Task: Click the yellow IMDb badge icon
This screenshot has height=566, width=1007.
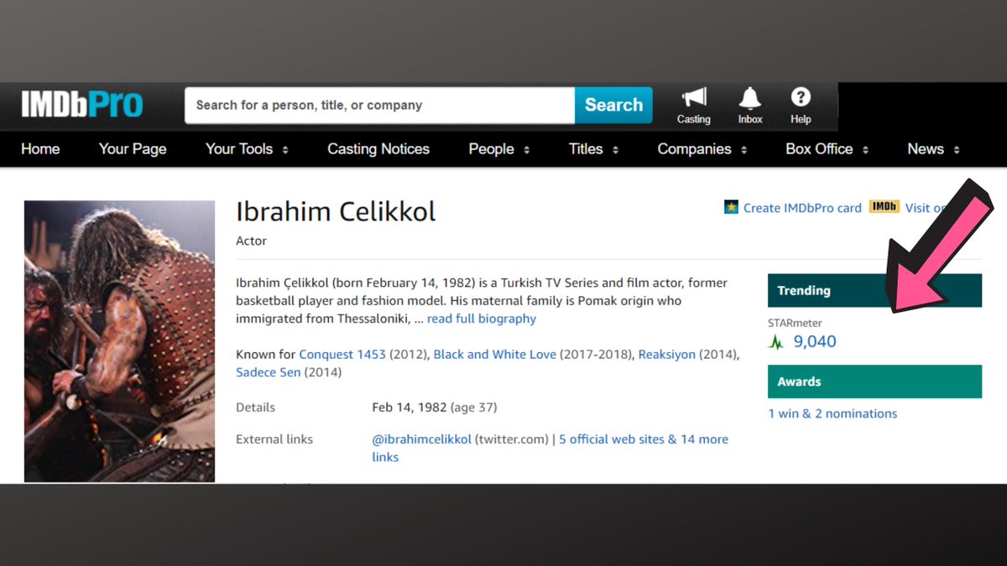Action: pos(884,206)
